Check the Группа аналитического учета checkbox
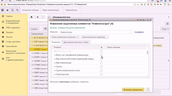Viewport: 172px width, 96px height. (x=101, y=70)
